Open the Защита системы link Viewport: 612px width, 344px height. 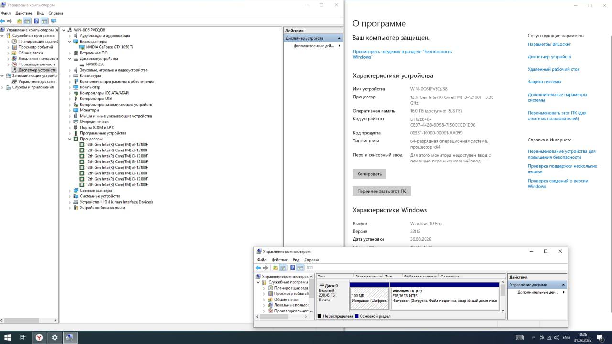pos(545,82)
